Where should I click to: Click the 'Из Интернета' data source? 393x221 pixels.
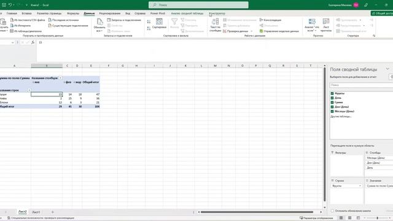[x=20, y=26]
